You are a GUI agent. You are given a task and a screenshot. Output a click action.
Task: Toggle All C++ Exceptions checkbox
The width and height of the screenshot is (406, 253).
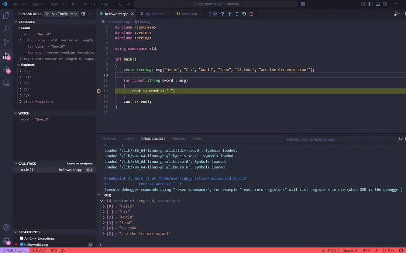tap(22, 238)
